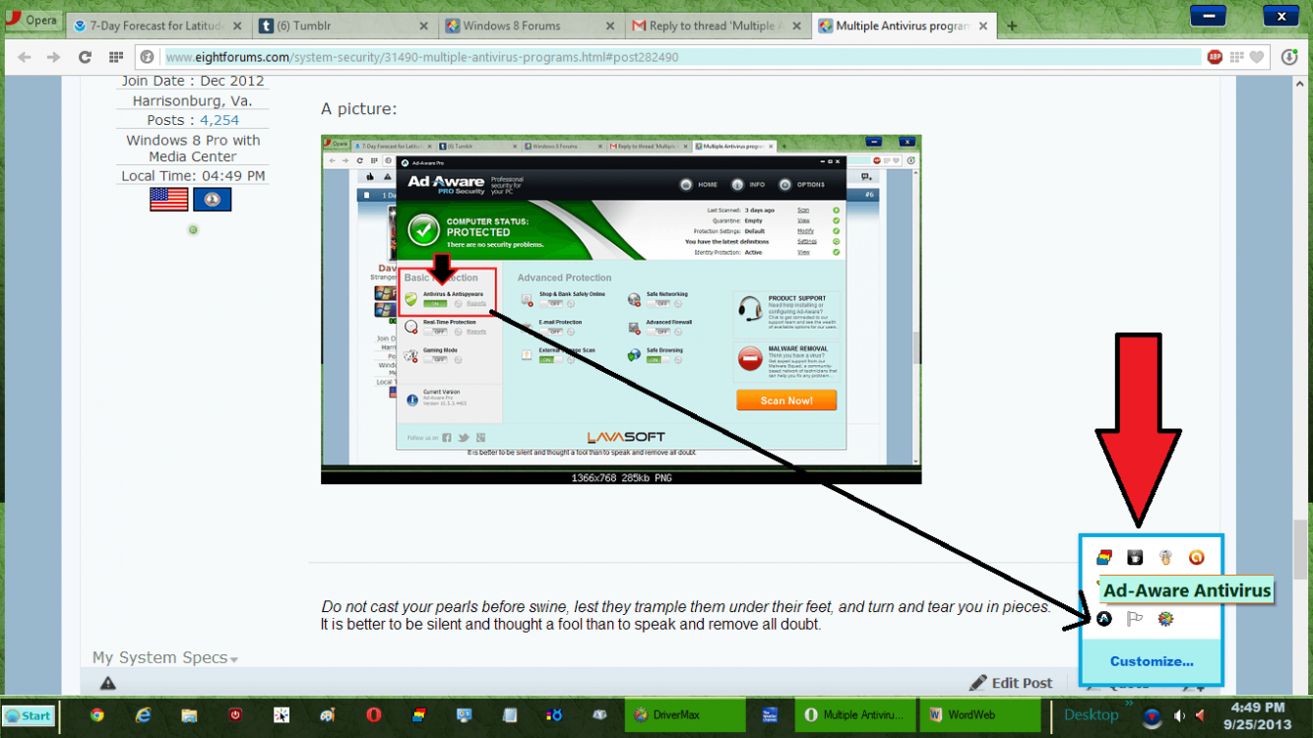Click the volume speaker icon in tray
1313x738 pixels.
point(1179,715)
